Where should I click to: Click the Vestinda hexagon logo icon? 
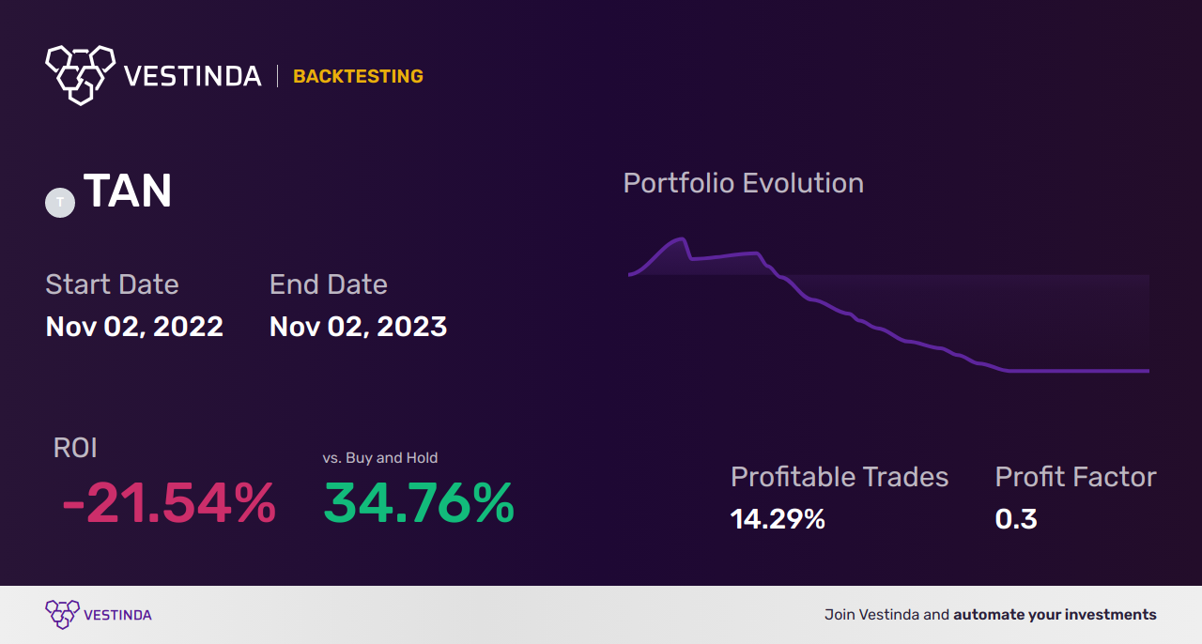(x=80, y=74)
